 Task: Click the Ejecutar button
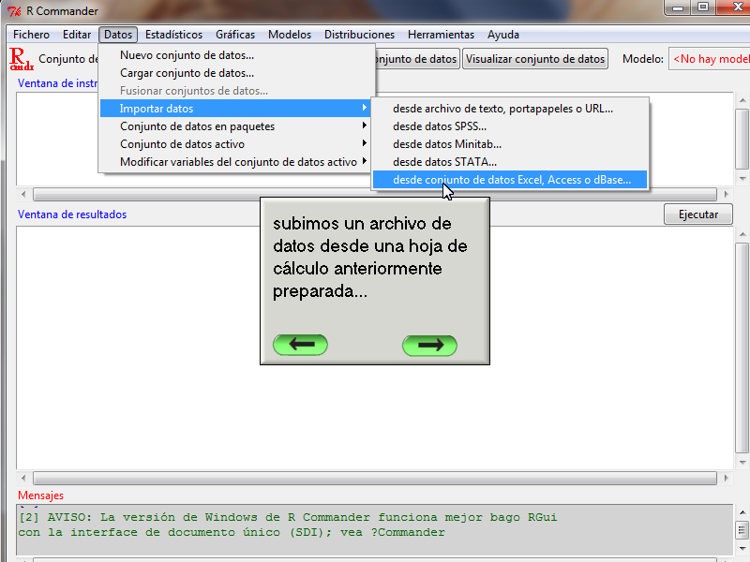pos(697,214)
